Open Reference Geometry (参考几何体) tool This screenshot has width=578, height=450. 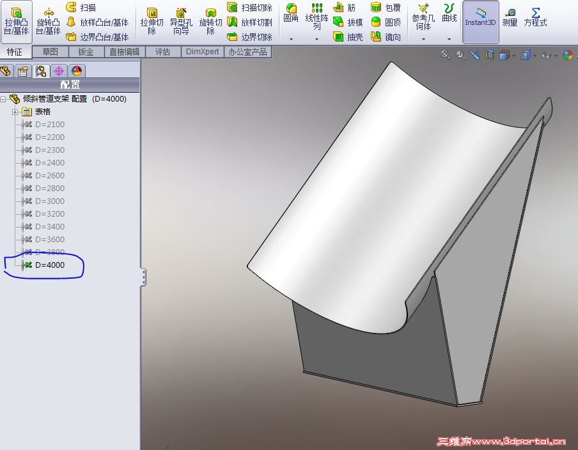click(x=423, y=17)
